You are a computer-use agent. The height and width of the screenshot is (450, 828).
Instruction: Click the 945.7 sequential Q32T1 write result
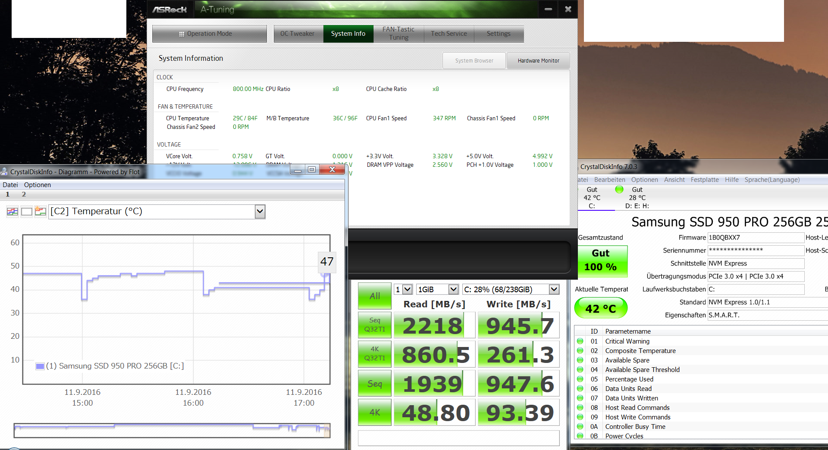tap(519, 325)
